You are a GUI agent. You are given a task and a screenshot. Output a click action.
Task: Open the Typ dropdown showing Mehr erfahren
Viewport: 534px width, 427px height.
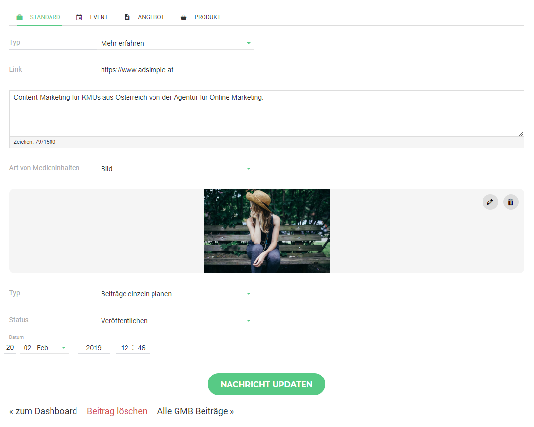pos(249,43)
